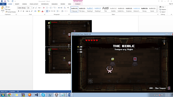The height and width of the screenshot is (97, 173).
Task: Expand the Styles gallery More arrow
Action: click(x=157, y=11)
